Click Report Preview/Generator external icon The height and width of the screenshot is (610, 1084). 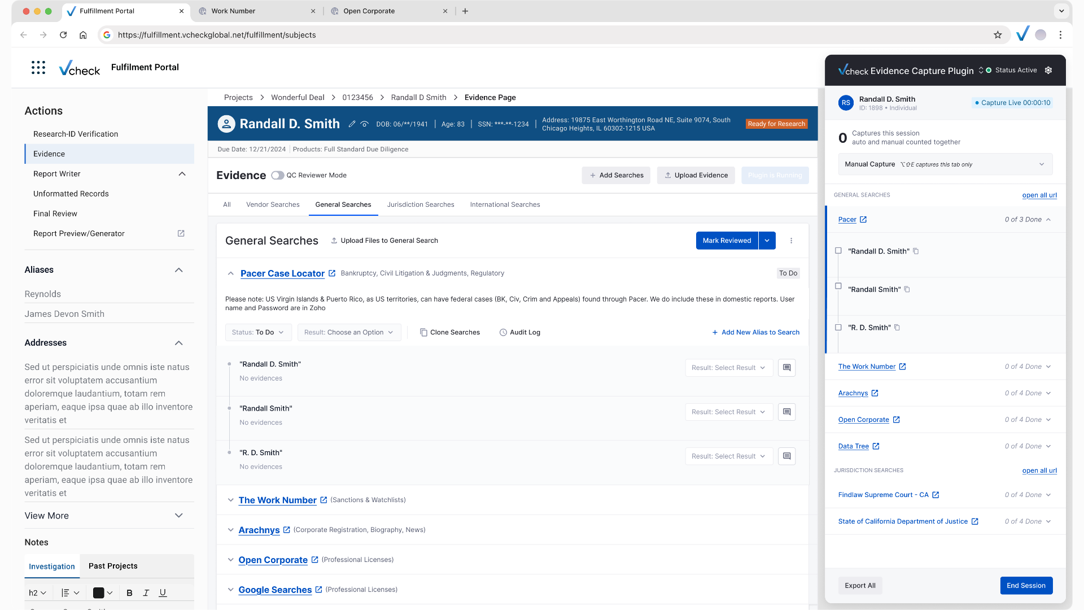tap(181, 233)
